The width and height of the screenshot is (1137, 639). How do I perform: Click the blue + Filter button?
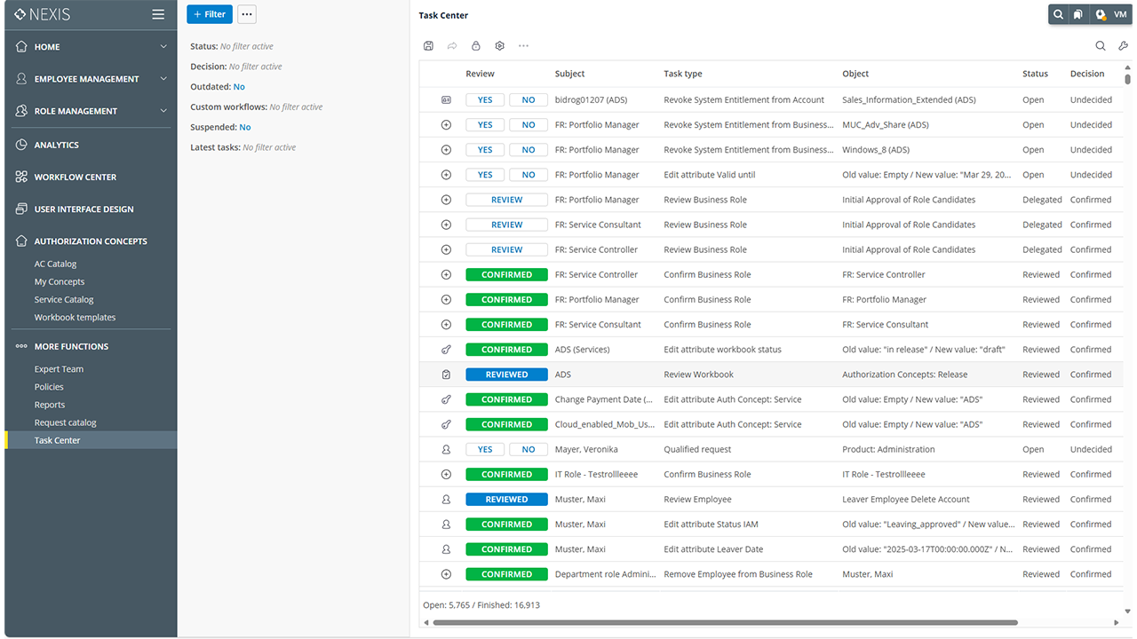coord(210,14)
